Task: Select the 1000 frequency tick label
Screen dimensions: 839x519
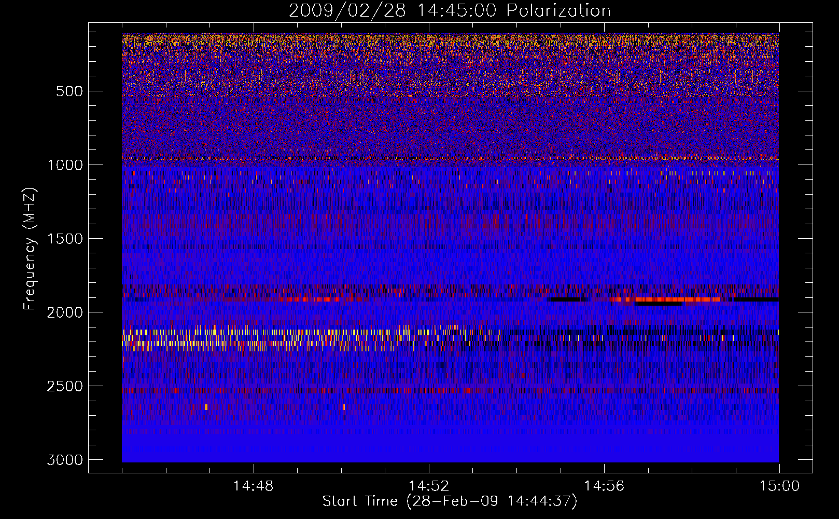Action: 65,165
